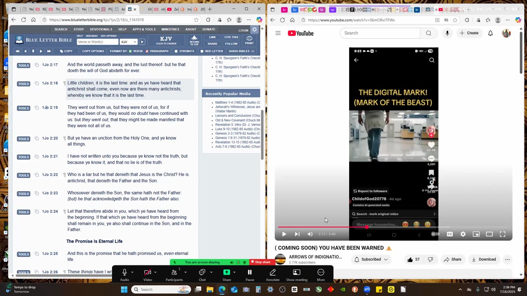Mute the YouTube video volume icon
The width and height of the screenshot is (527, 296).
310,234
